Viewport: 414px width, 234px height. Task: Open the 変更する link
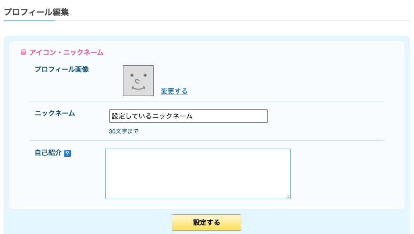pyautogui.click(x=174, y=91)
